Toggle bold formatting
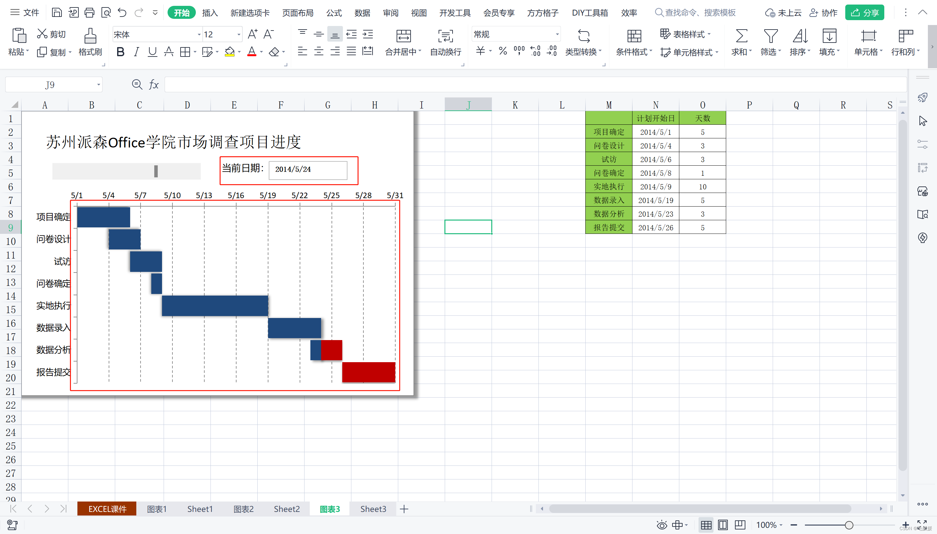Image resolution: width=937 pixels, height=534 pixels. tap(120, 52)
